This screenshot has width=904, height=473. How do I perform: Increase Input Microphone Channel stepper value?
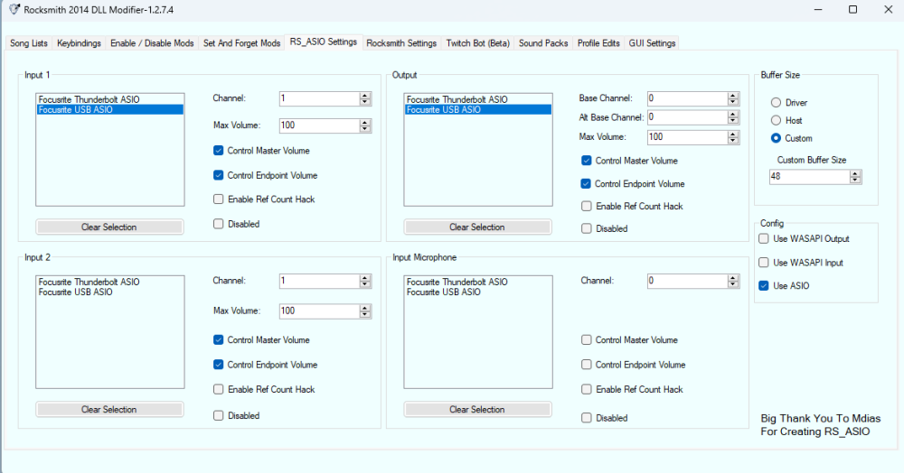click(733, 278)
